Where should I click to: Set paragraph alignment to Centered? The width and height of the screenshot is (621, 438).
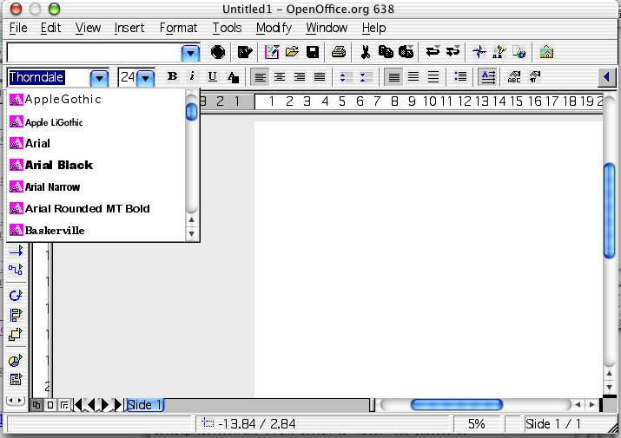pos(280,77)
